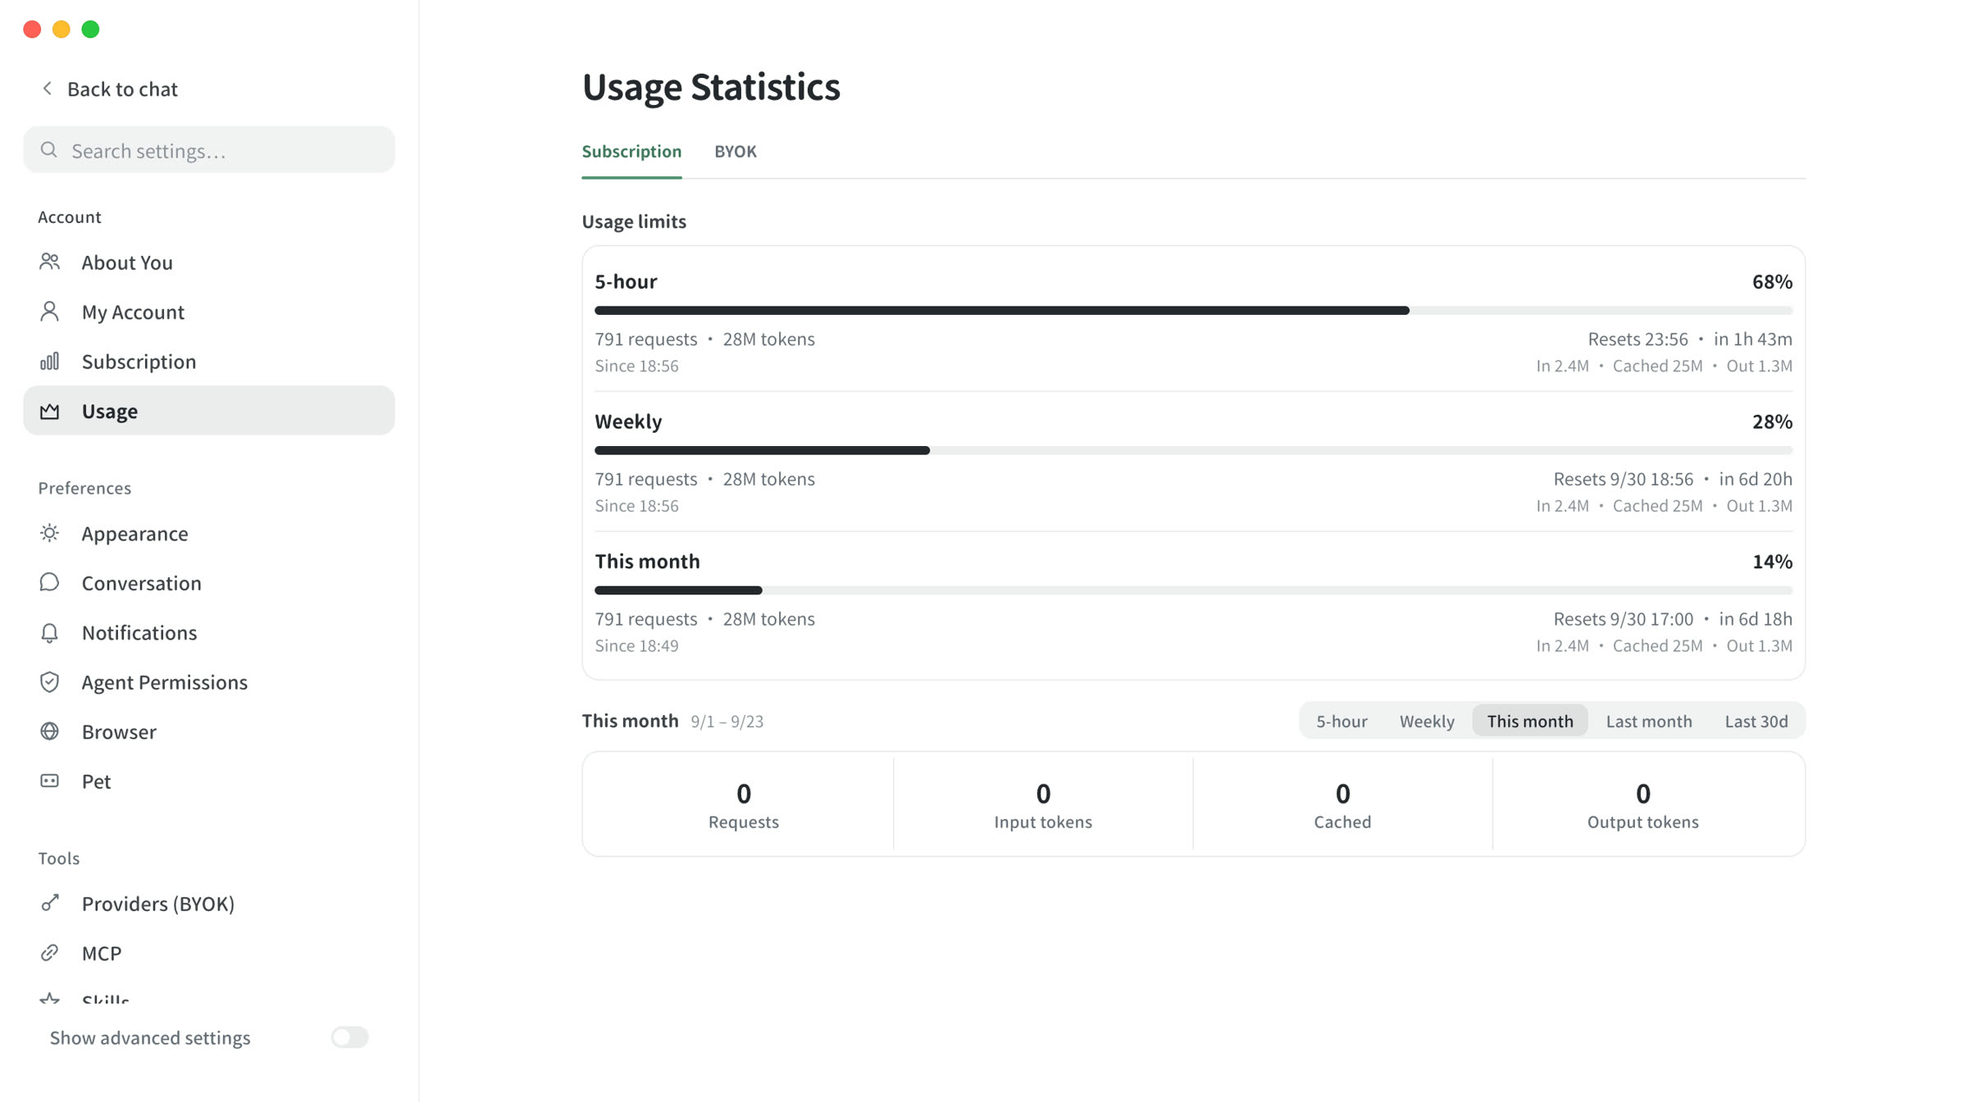
Task: Choose the Last 30d range option
Action: tap(1756, 721)
